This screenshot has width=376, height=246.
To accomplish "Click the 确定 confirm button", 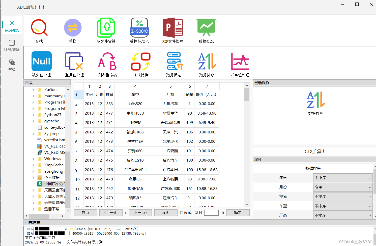I will [x=238, y=213].
